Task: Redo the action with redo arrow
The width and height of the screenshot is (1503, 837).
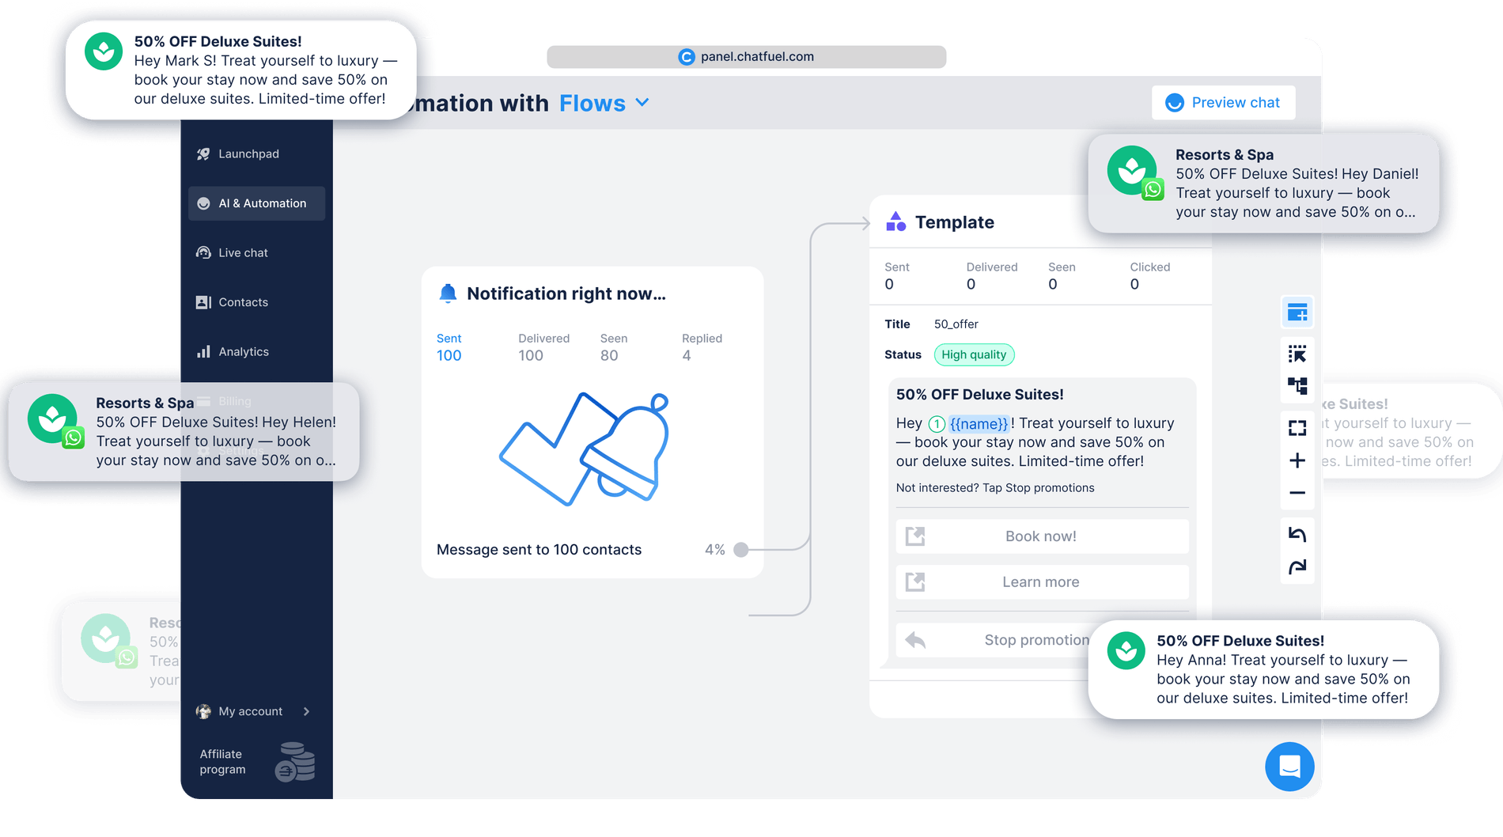Action: click(1297, 567)
